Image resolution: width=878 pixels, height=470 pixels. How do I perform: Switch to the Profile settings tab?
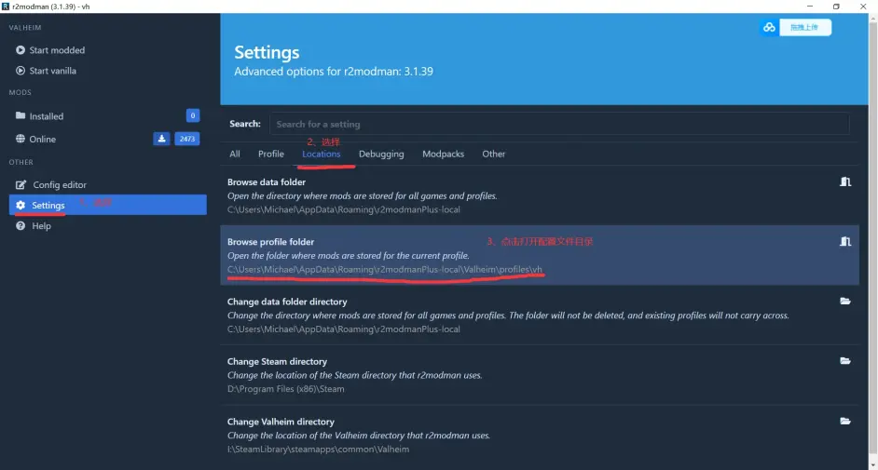coord(271,154)
